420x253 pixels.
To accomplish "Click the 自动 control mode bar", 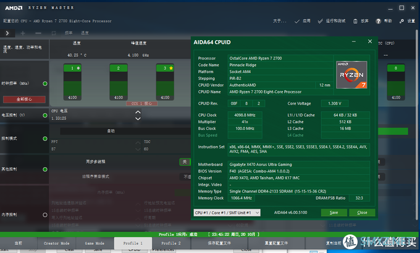I will pos(125,131).
